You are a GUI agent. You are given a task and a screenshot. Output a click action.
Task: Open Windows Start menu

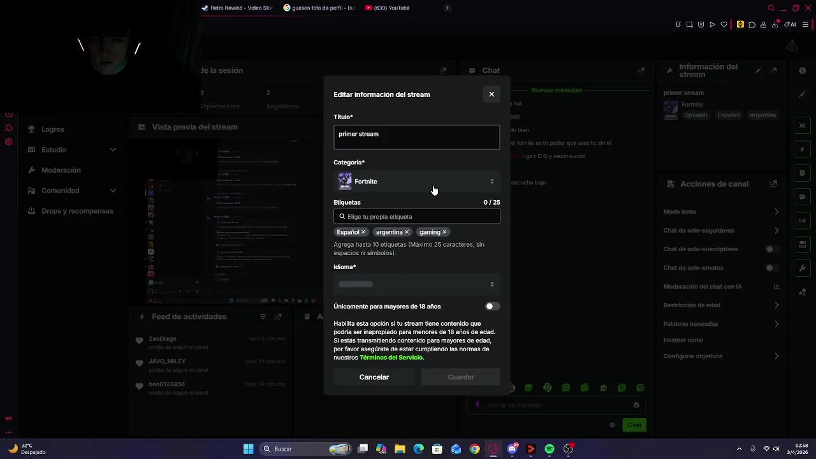[249, 449]
